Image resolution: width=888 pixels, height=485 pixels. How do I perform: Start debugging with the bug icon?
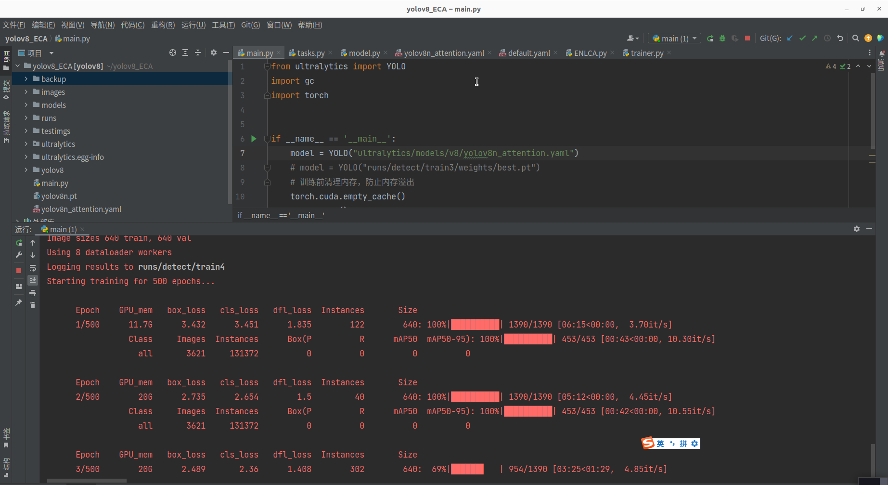pyautogui.click(x=722, y=38)
